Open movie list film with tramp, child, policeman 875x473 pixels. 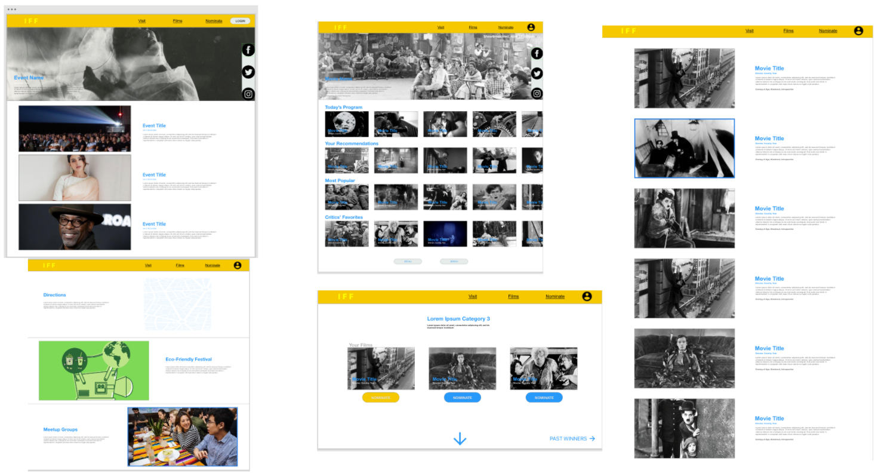685,428
